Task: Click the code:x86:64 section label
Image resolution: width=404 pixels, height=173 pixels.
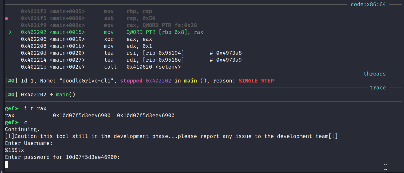Action: (x=368, y=4)
